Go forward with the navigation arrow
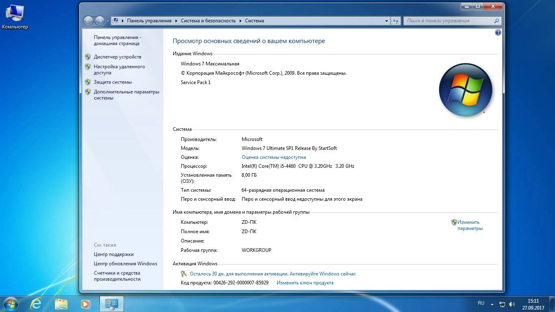555x312 pixels. point(100,20)
